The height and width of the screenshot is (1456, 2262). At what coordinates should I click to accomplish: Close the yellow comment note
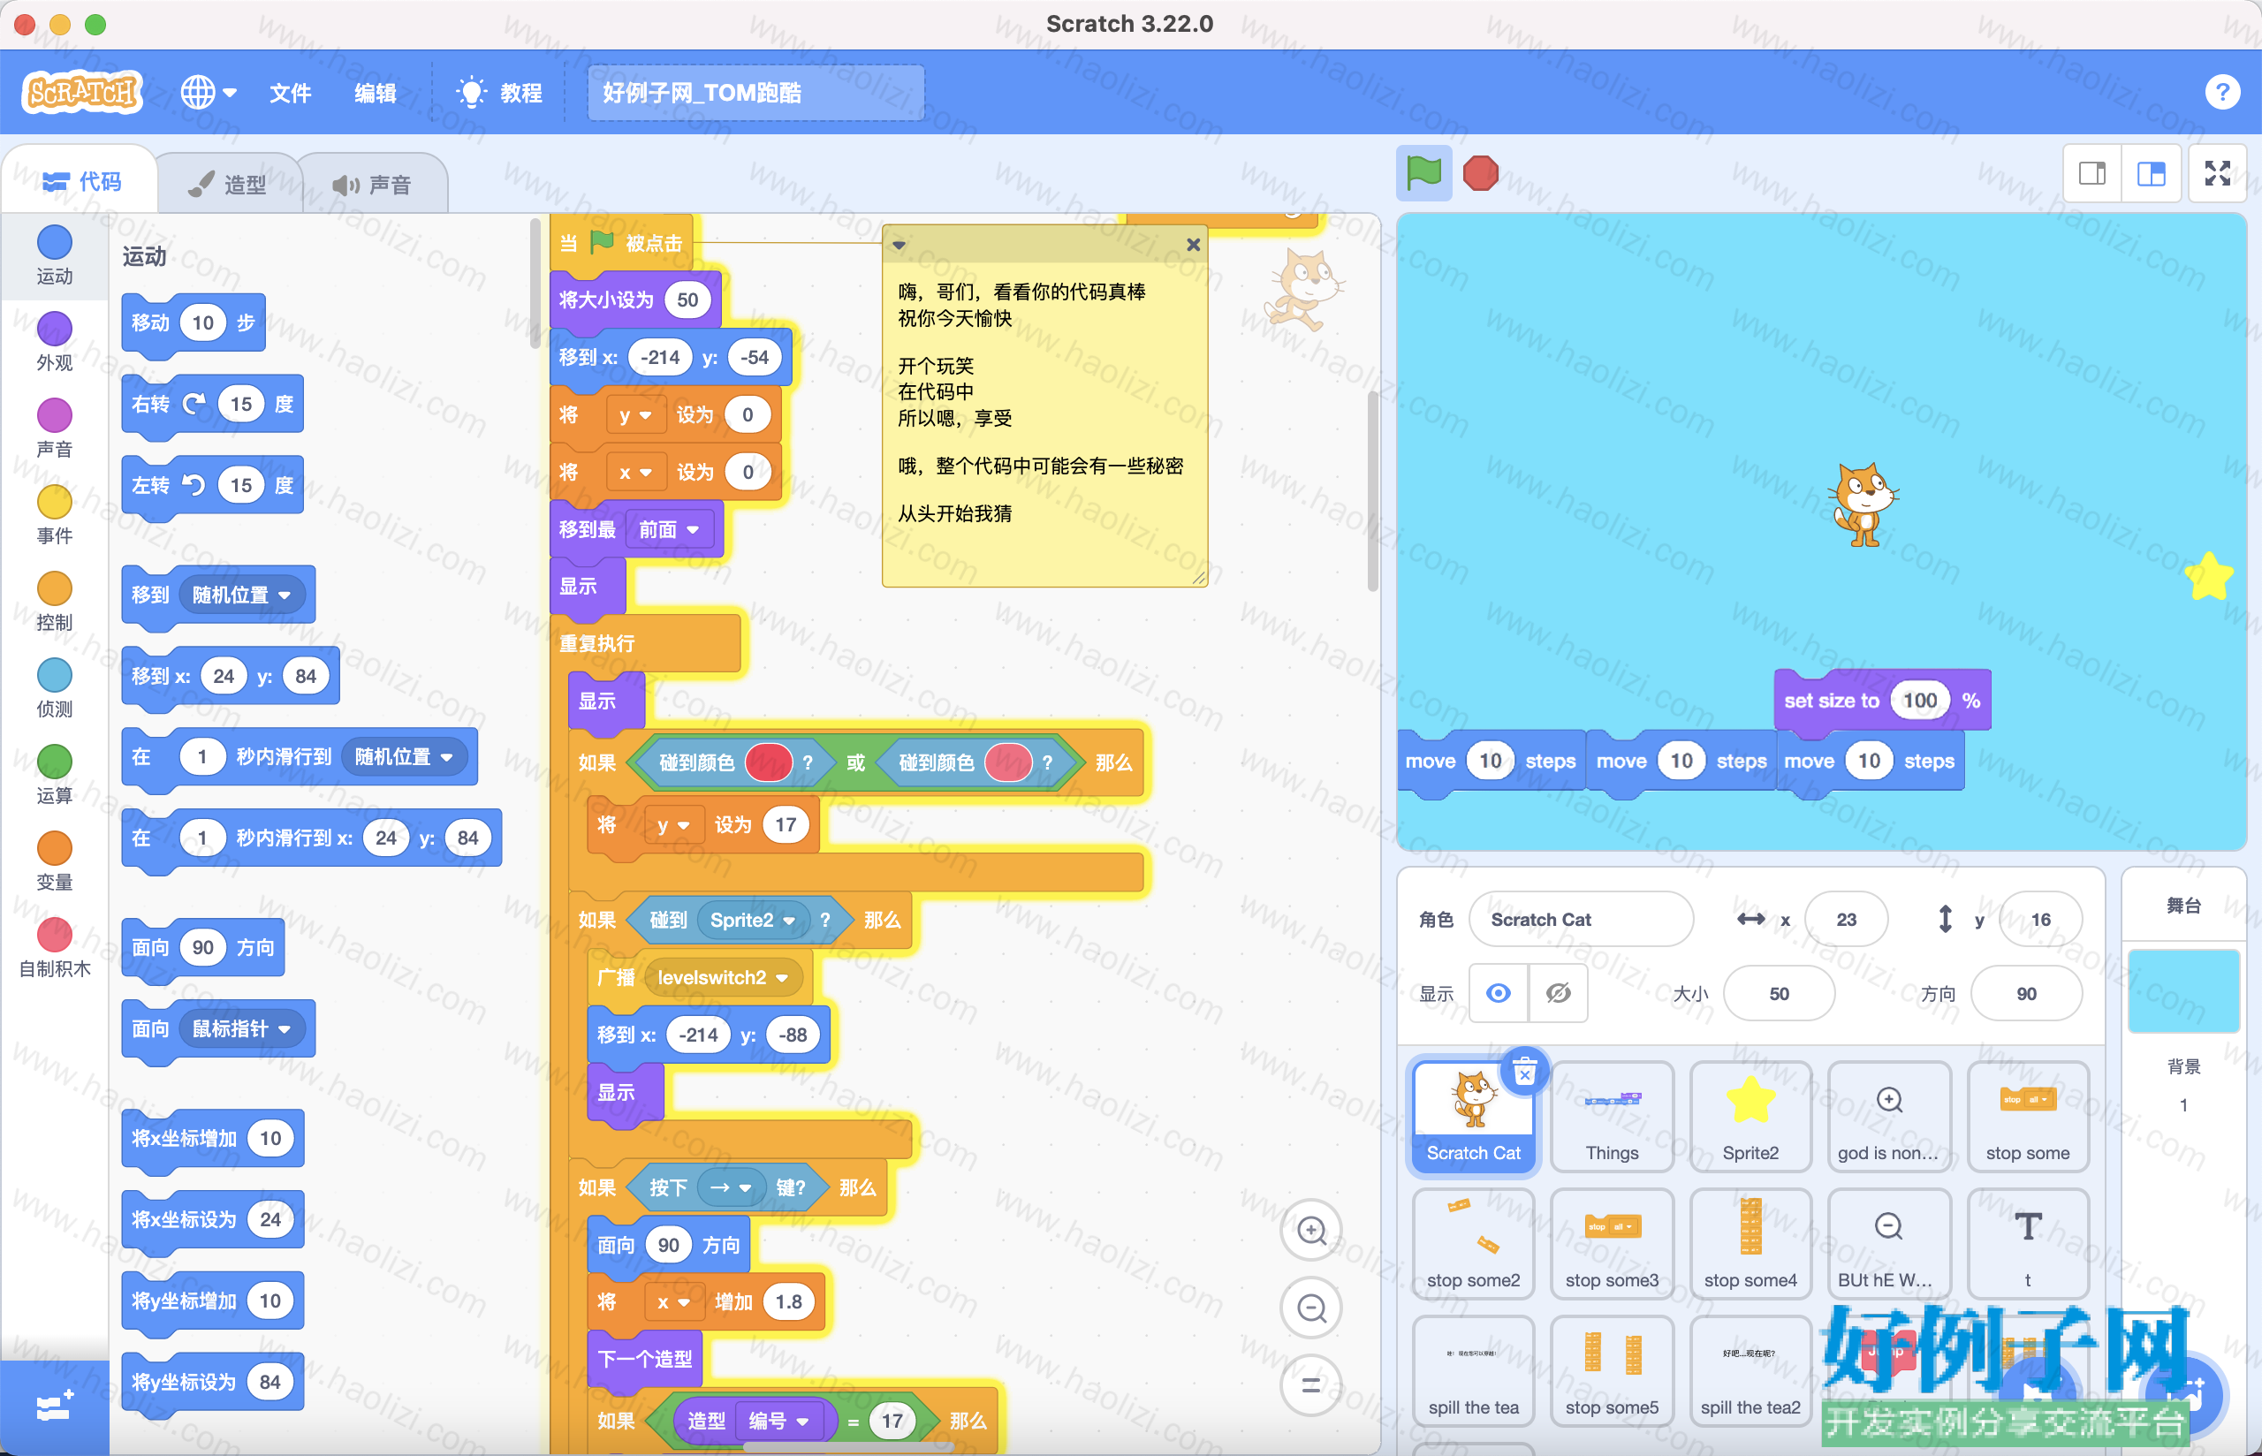tap(1193, 244)
